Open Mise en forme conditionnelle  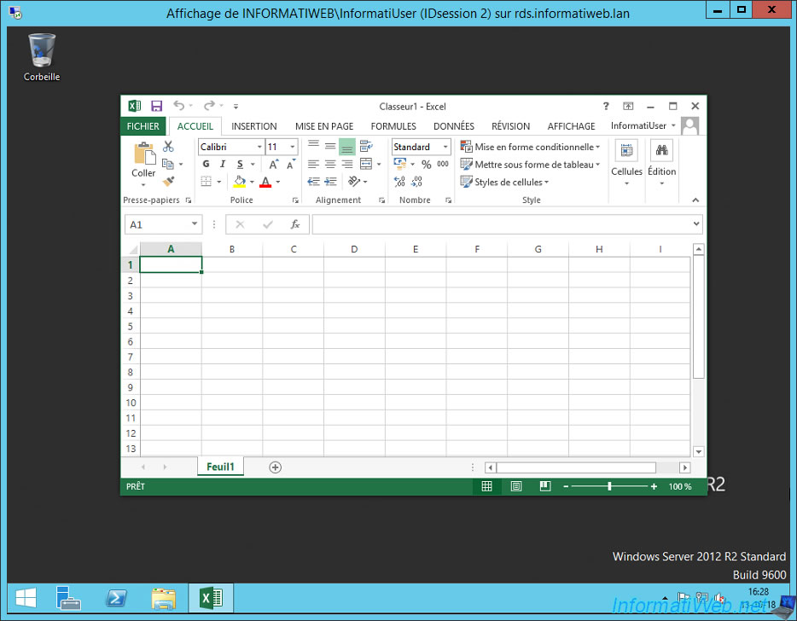[x=530, y=147]
